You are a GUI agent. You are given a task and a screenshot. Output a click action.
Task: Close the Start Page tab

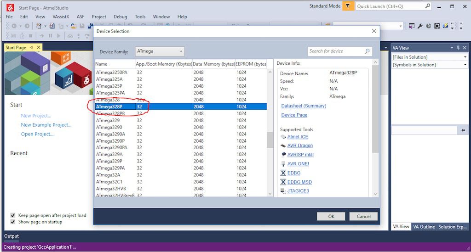click(x=39, y=47)
